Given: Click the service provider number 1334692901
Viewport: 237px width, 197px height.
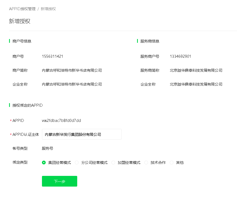Looking at the screenshot, I should point(180,56).
